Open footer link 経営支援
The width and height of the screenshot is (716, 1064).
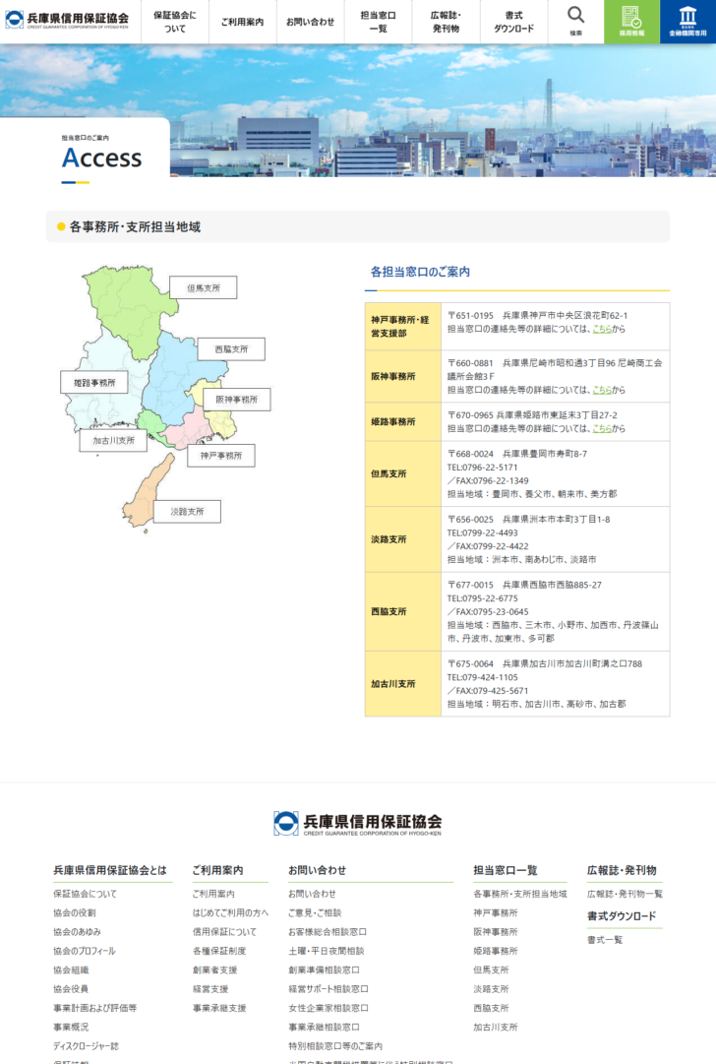pos(210,988)
